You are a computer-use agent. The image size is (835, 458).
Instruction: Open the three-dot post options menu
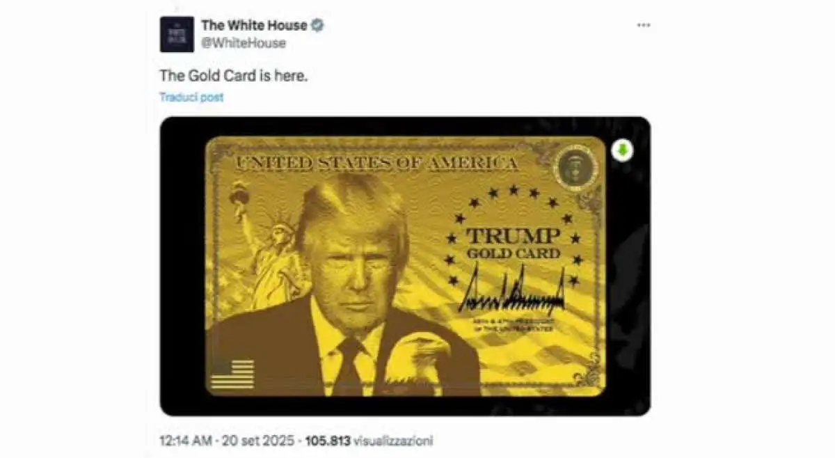click(644, 25)
